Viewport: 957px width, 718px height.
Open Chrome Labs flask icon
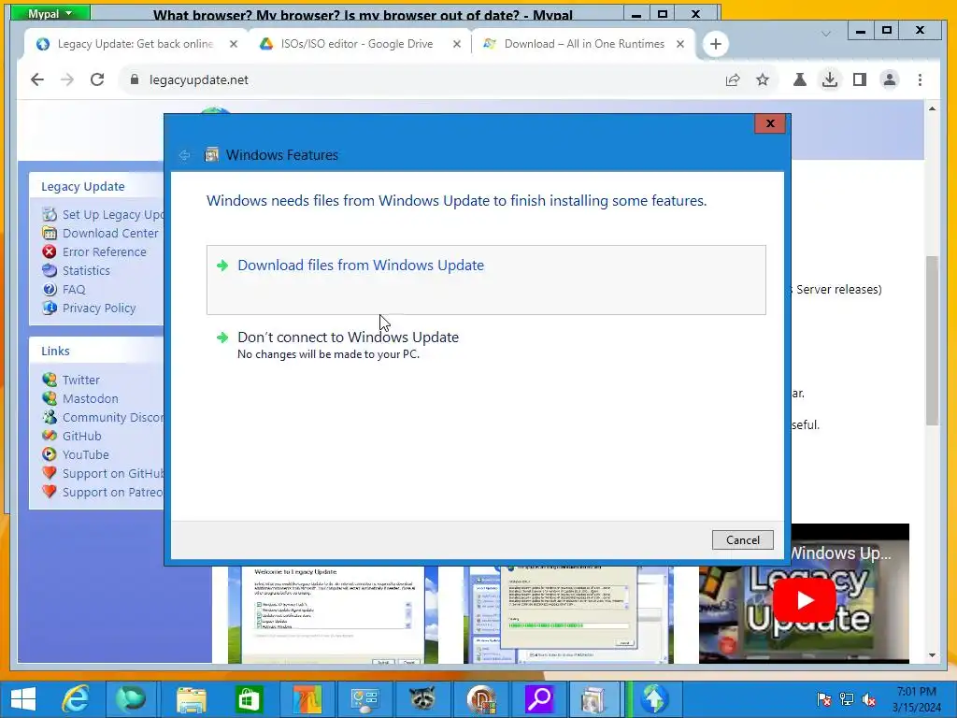pyautogui.click(x=800, y=79)
